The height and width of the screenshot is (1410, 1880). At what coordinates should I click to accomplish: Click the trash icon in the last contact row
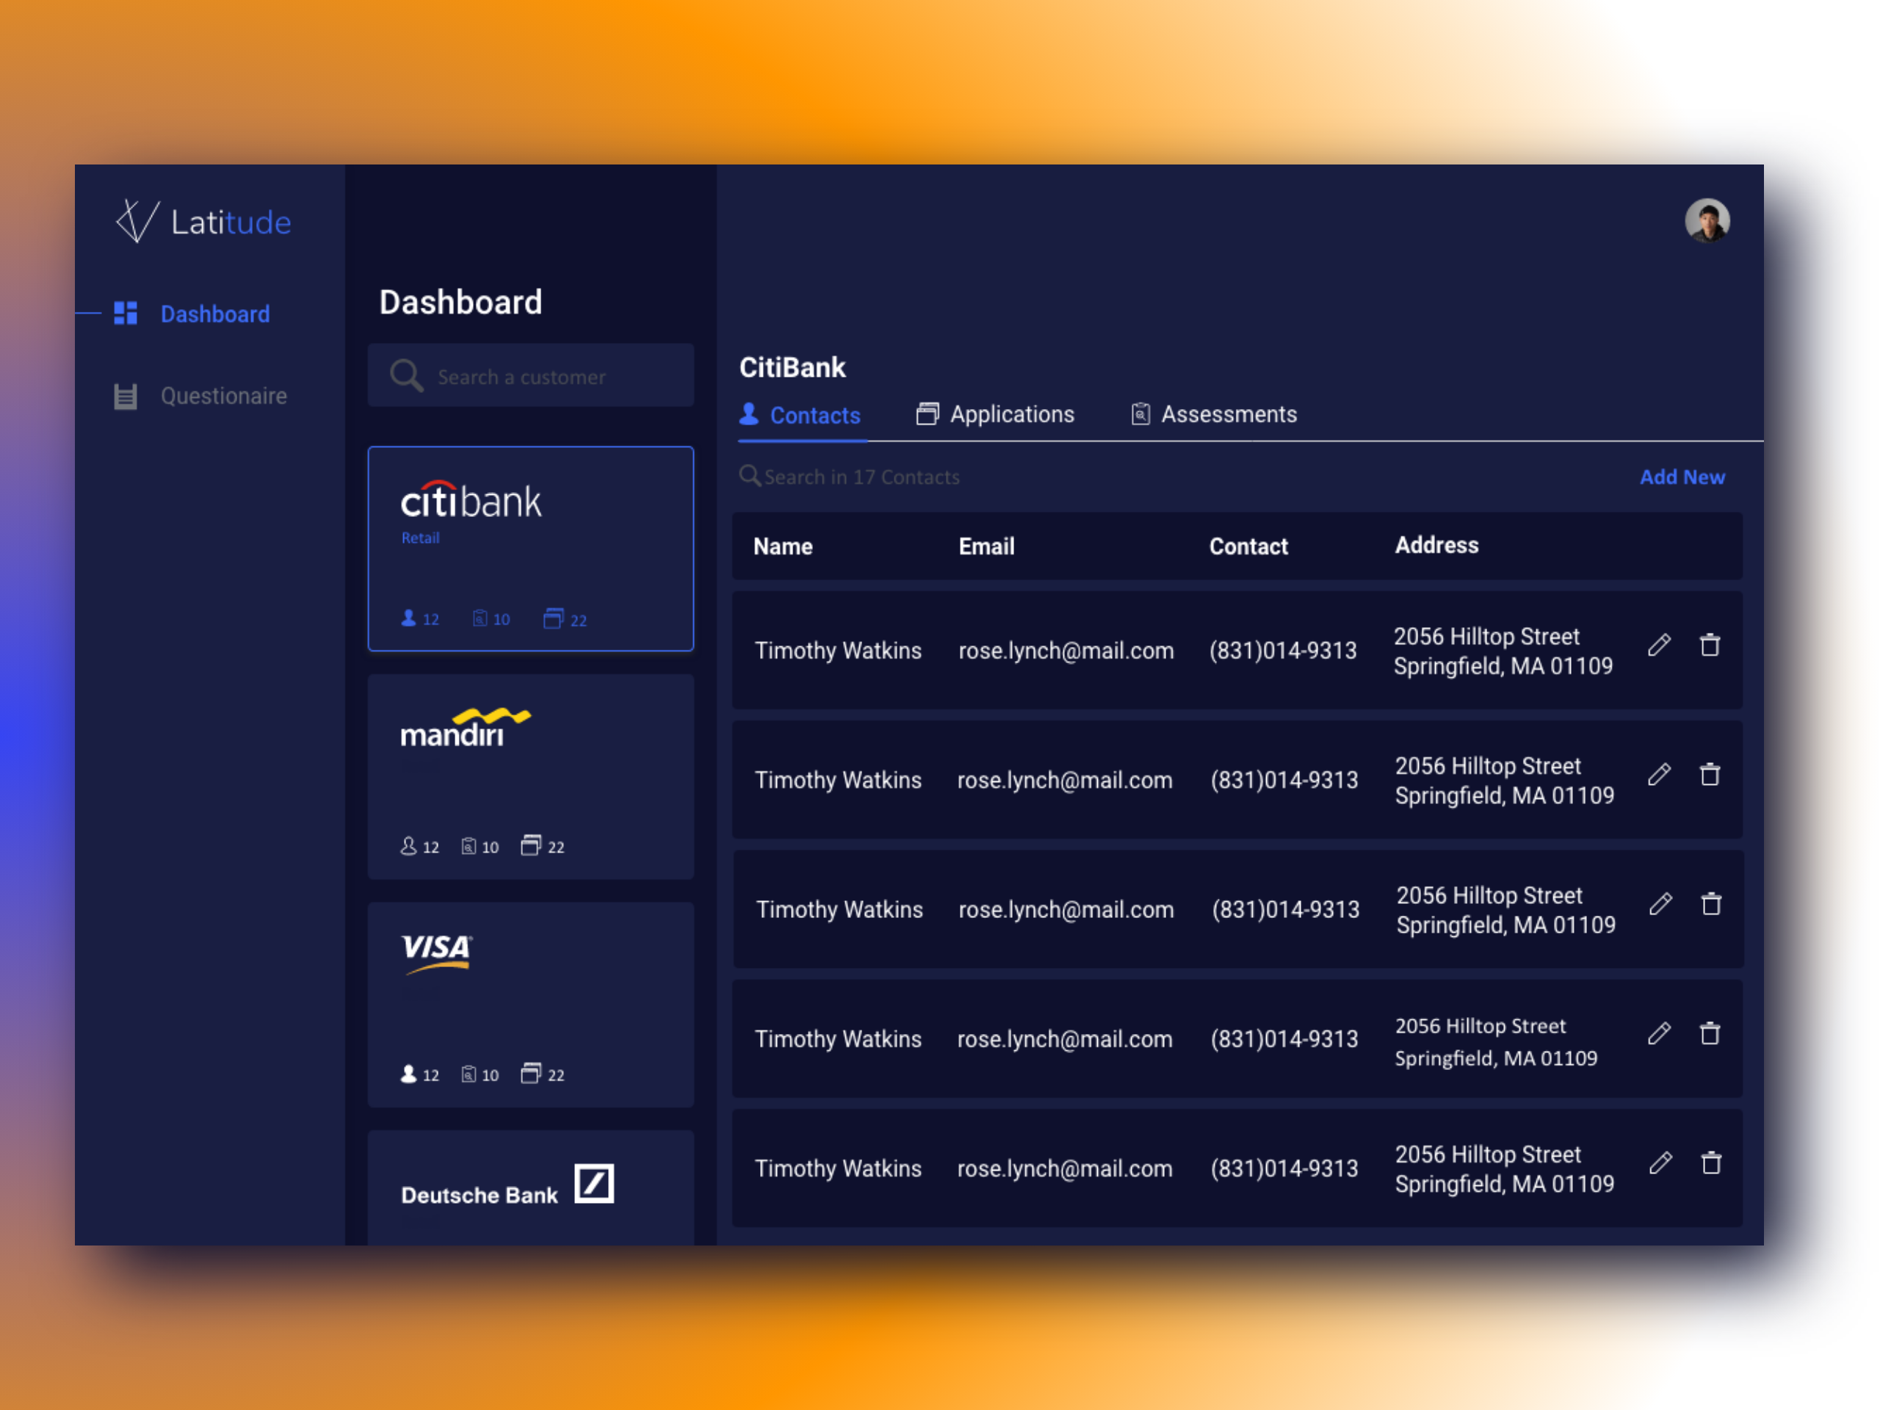pos(1711,1163)
